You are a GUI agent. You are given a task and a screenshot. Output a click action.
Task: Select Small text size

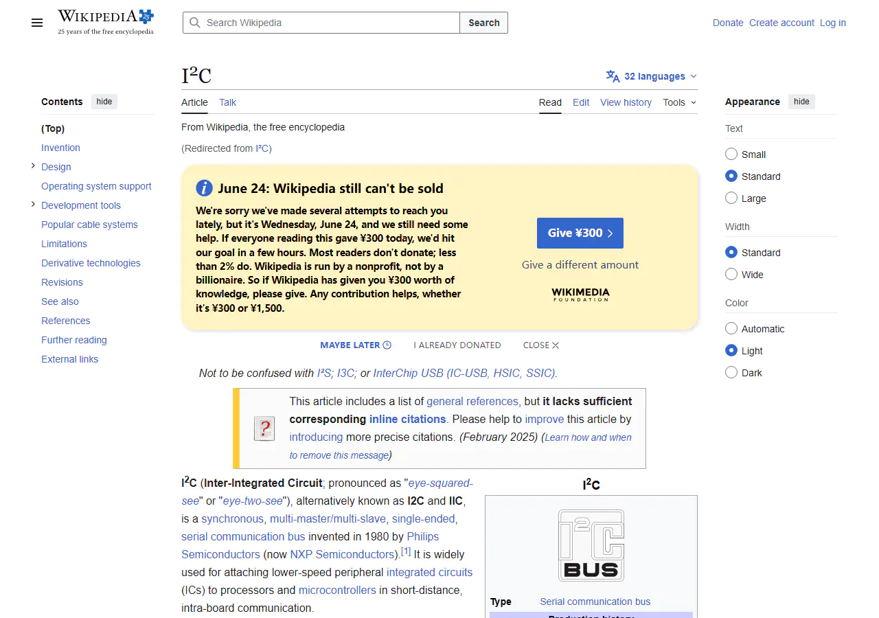click(x=731, y=154)
